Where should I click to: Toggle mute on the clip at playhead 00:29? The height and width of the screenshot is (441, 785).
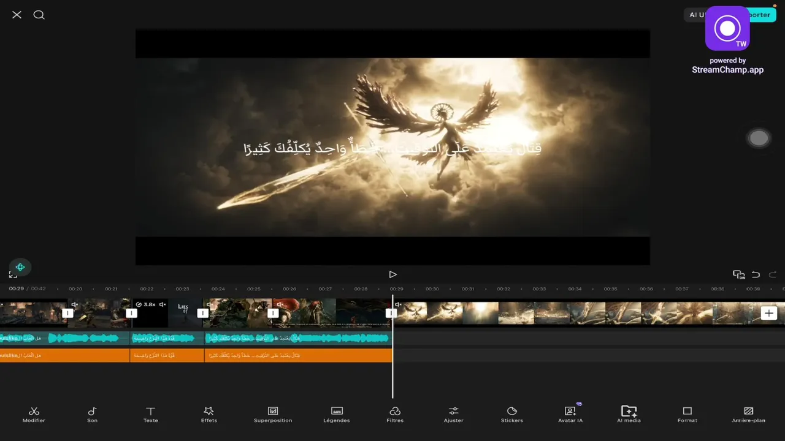click(x=398, y=304)
